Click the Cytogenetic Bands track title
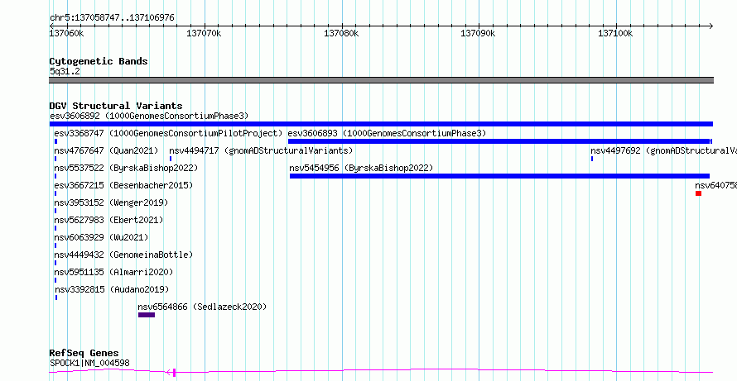 99,61
